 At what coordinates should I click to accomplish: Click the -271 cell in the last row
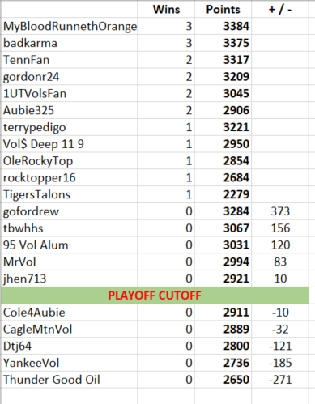tap(280, 380)
